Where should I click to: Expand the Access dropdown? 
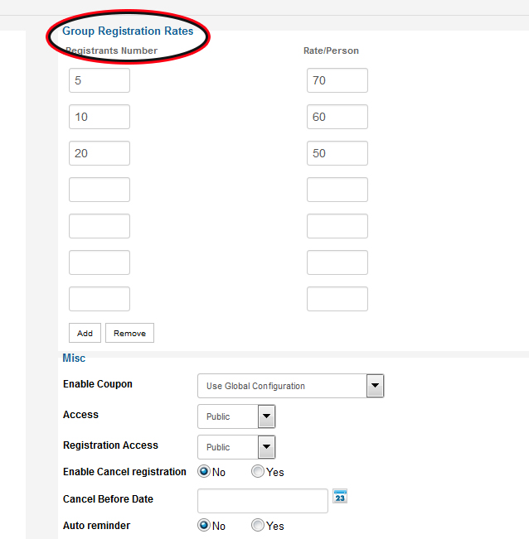coord(236,416)
